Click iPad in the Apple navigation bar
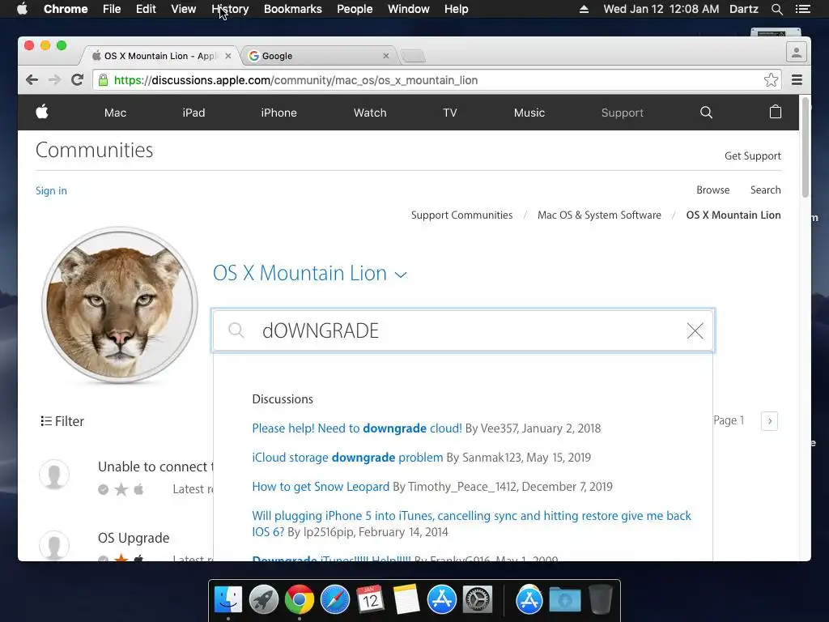 [x=193, y=113]
